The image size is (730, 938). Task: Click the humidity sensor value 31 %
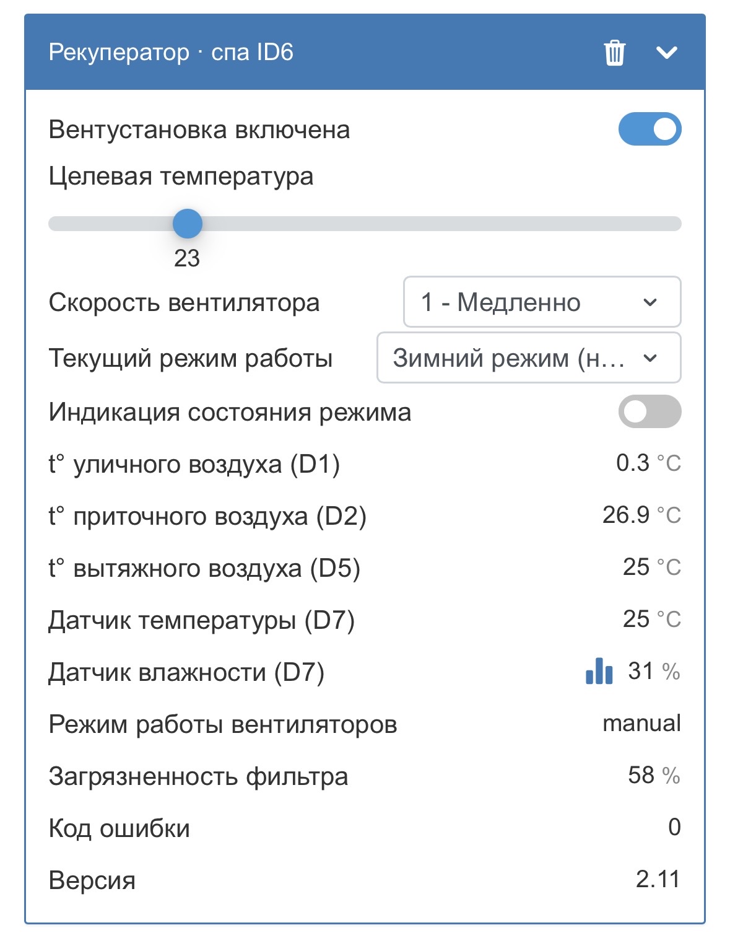(x=653, y=671)
